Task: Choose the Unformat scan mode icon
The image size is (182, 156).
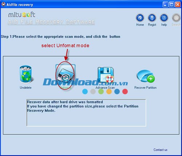Action: coord(66,75)
